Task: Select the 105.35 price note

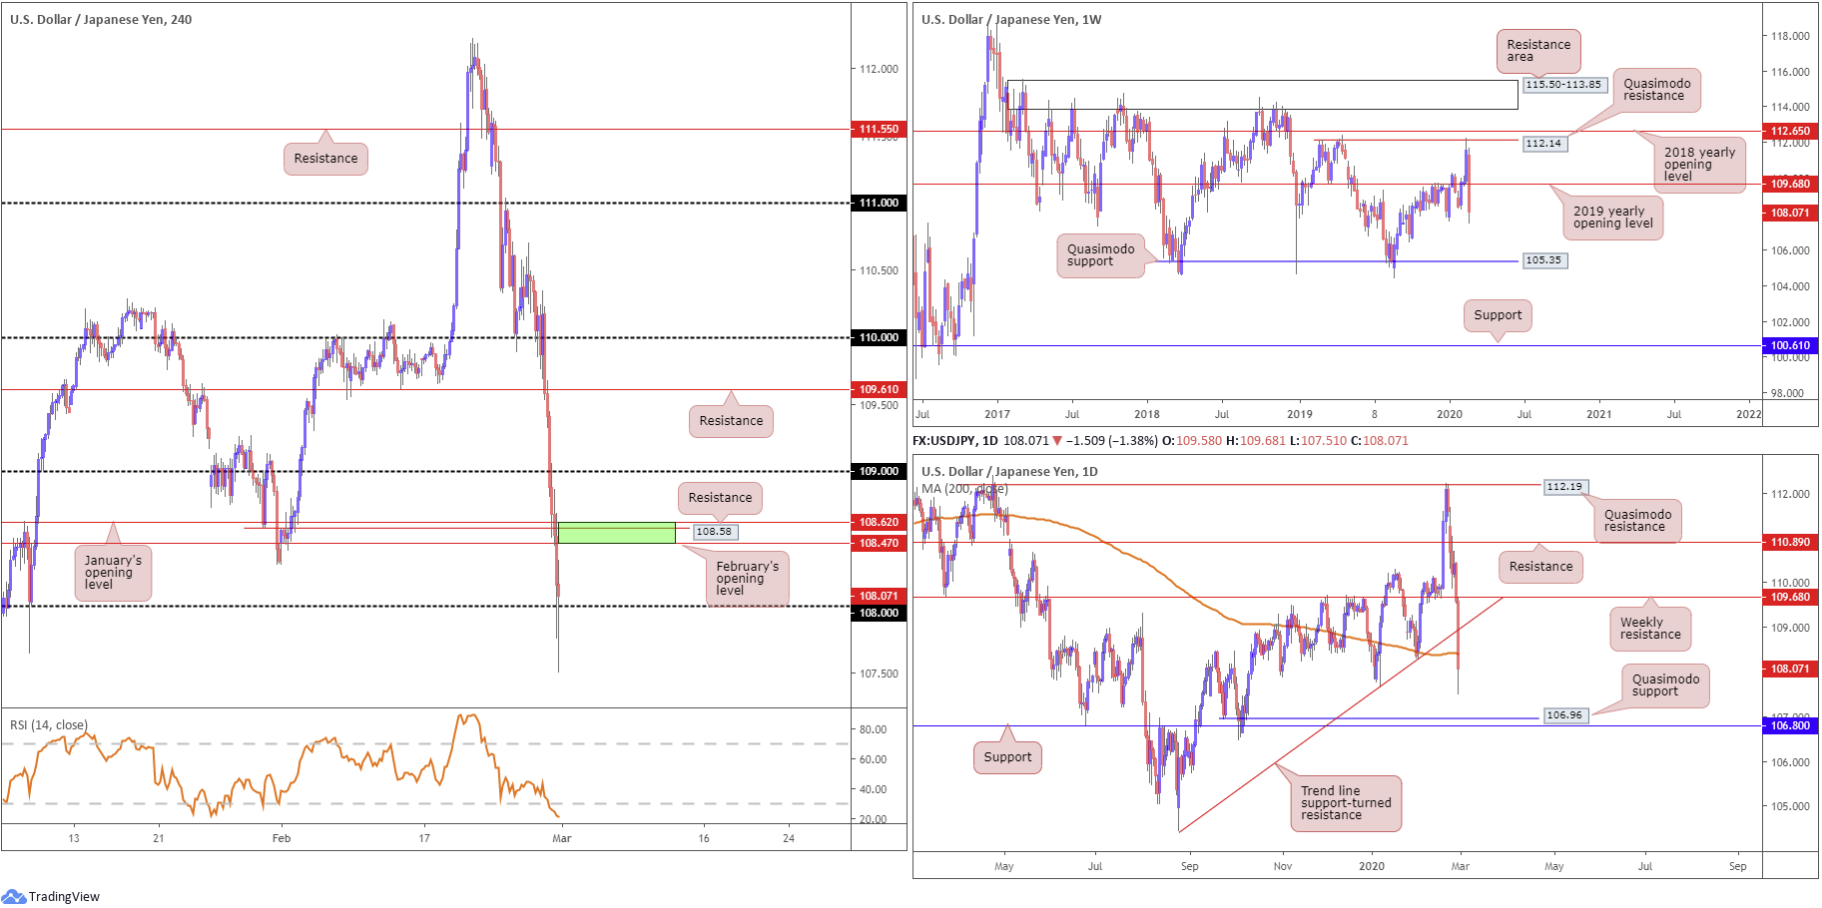Action: click(1543, 260)
